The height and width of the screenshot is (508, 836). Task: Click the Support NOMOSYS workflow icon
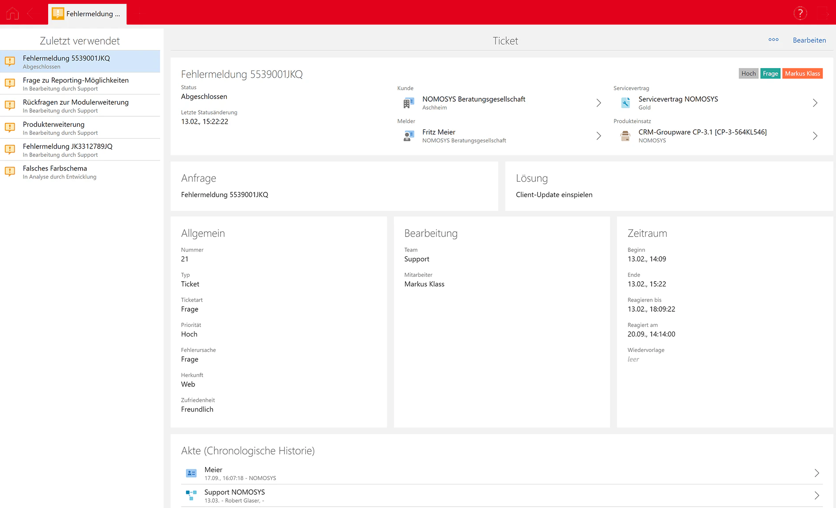point(191,495)
